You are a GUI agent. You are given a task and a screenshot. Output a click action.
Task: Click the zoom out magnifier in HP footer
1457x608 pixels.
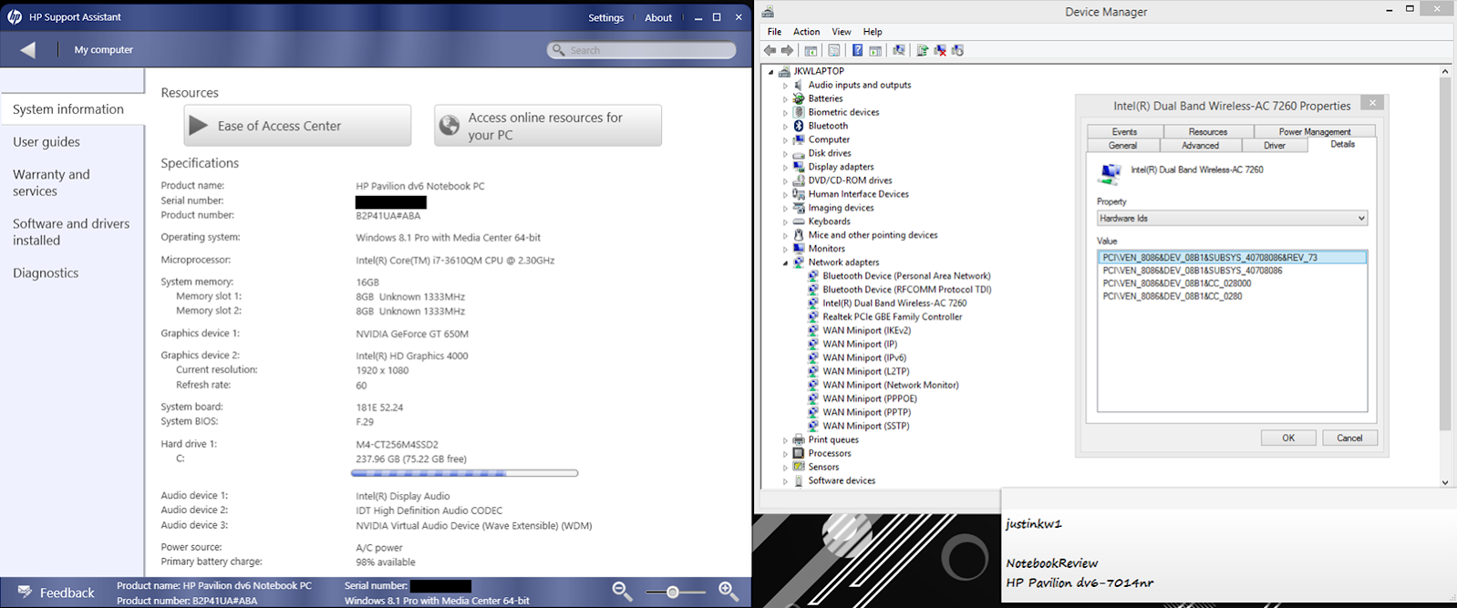click(x=623, y=591)
